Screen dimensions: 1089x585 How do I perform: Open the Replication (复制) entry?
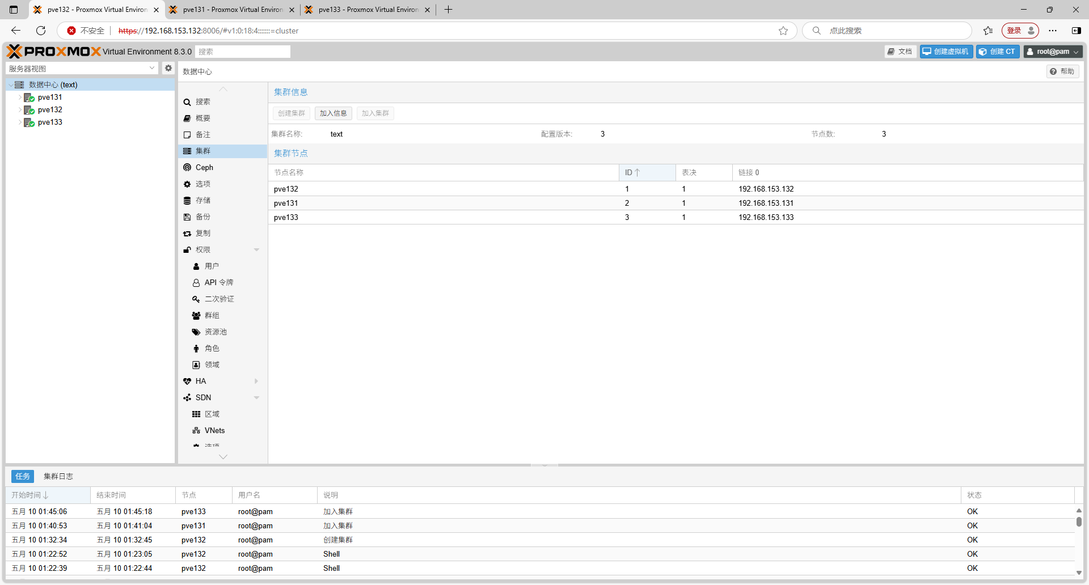[222, 233]
